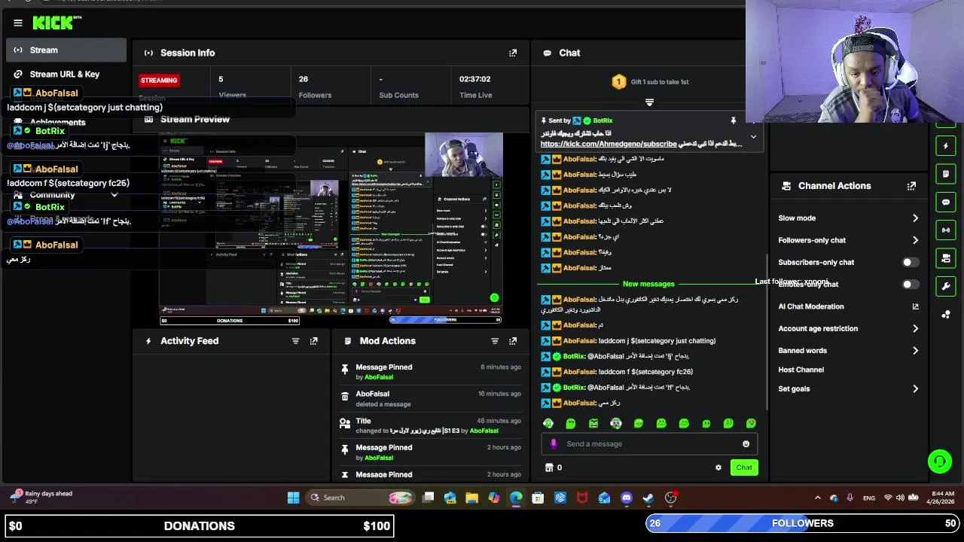964x542 pixels.
Task: Open the Mod Actions filter icon
Action: pos(495,341)
